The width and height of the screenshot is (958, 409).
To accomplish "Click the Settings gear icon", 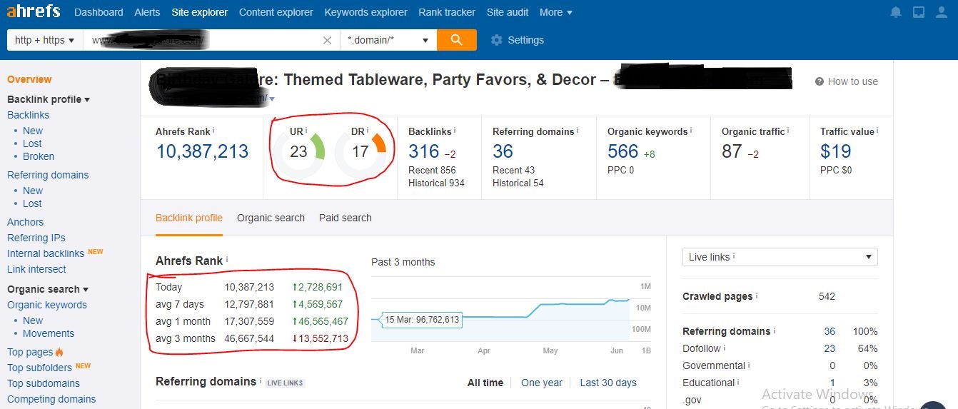I will [x=497, y=41].
